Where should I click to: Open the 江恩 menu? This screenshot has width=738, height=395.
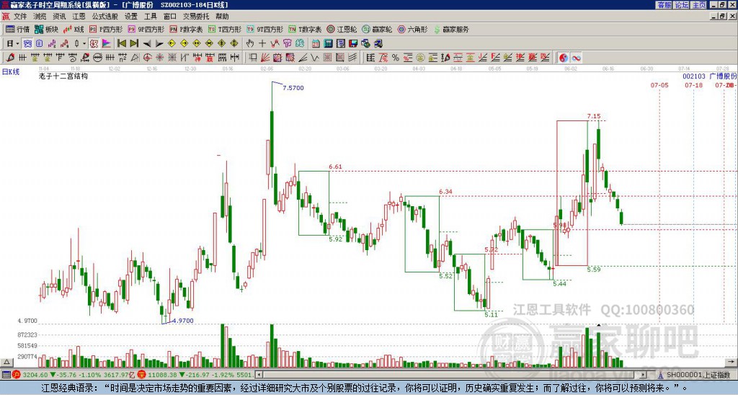coord(79,17)
